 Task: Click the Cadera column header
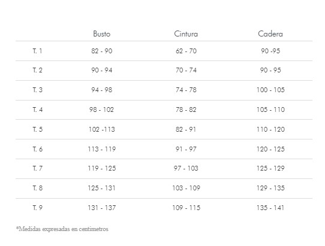pyautogui.click(x=270, y=34)
